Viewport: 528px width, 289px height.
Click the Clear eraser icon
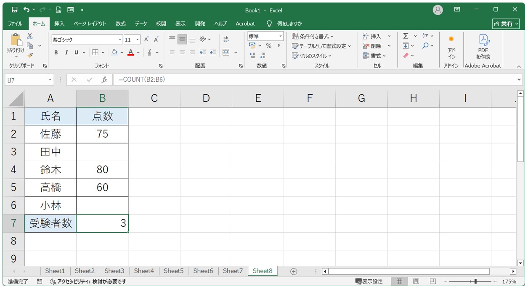click(x=406, y=56)
